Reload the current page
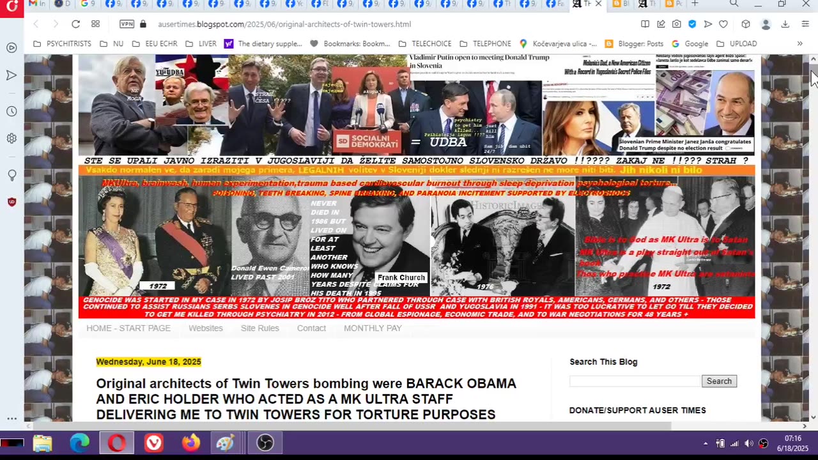Viewport: 818px width, 460px height. 75,24
